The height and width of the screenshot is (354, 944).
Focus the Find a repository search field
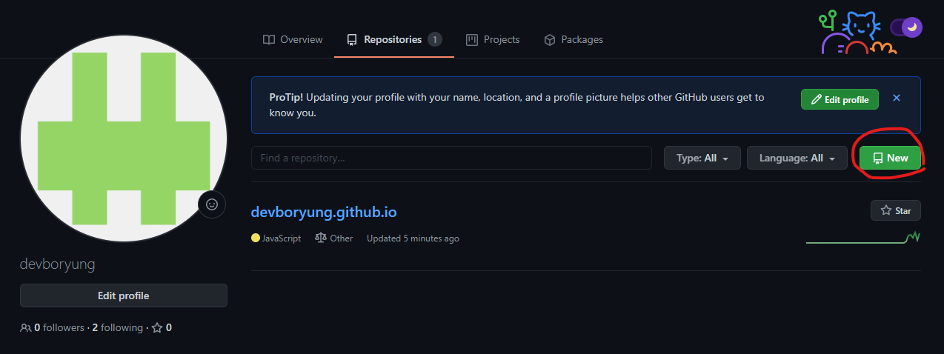[x=451, y=158]
